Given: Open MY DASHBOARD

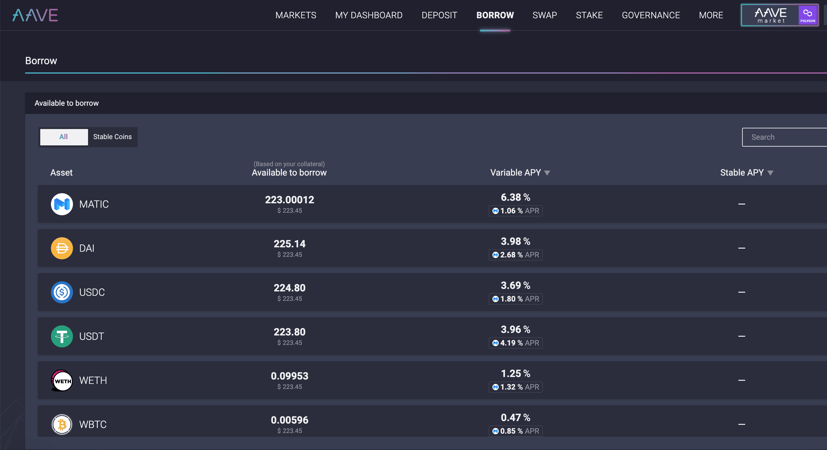Looking at the screenshot, I should click(369, 15).
